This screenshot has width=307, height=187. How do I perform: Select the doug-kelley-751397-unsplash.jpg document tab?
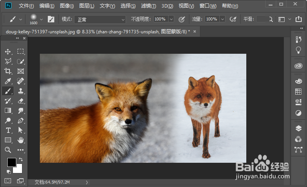pos(98,31)
